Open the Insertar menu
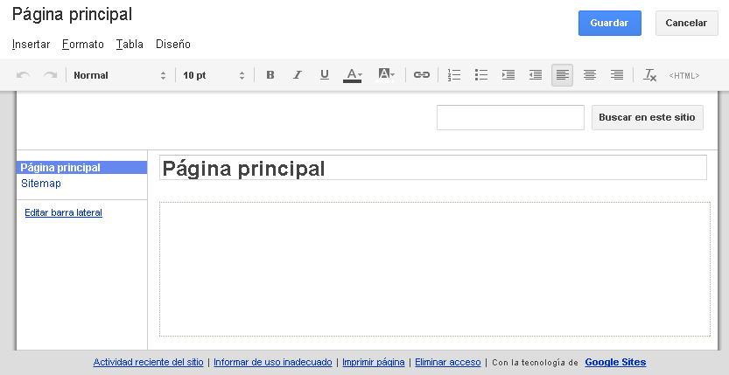The image size is (729, 375). [x=32, y=45]
